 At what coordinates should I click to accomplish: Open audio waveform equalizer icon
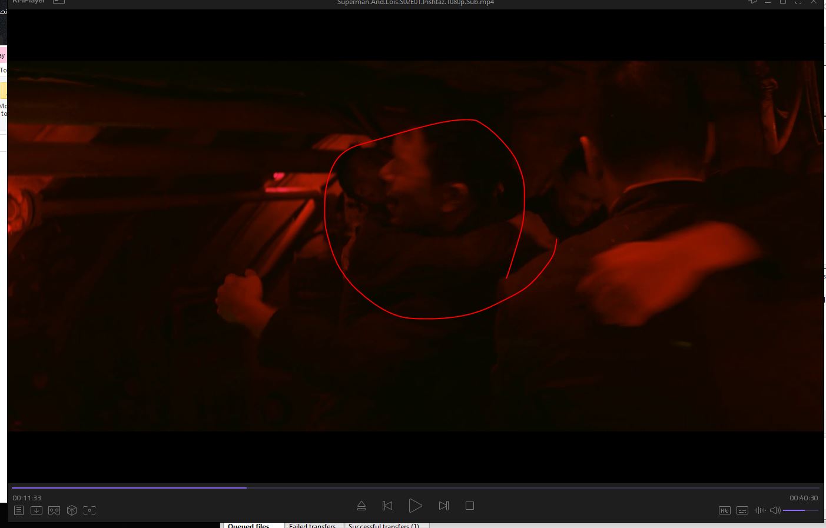[759, 510]
